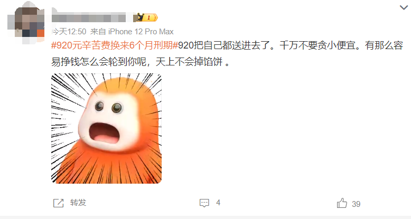This screenshot has width=411, height=219.
Task: Click the monkey's eyes in the picture
Action: (108, 107)
